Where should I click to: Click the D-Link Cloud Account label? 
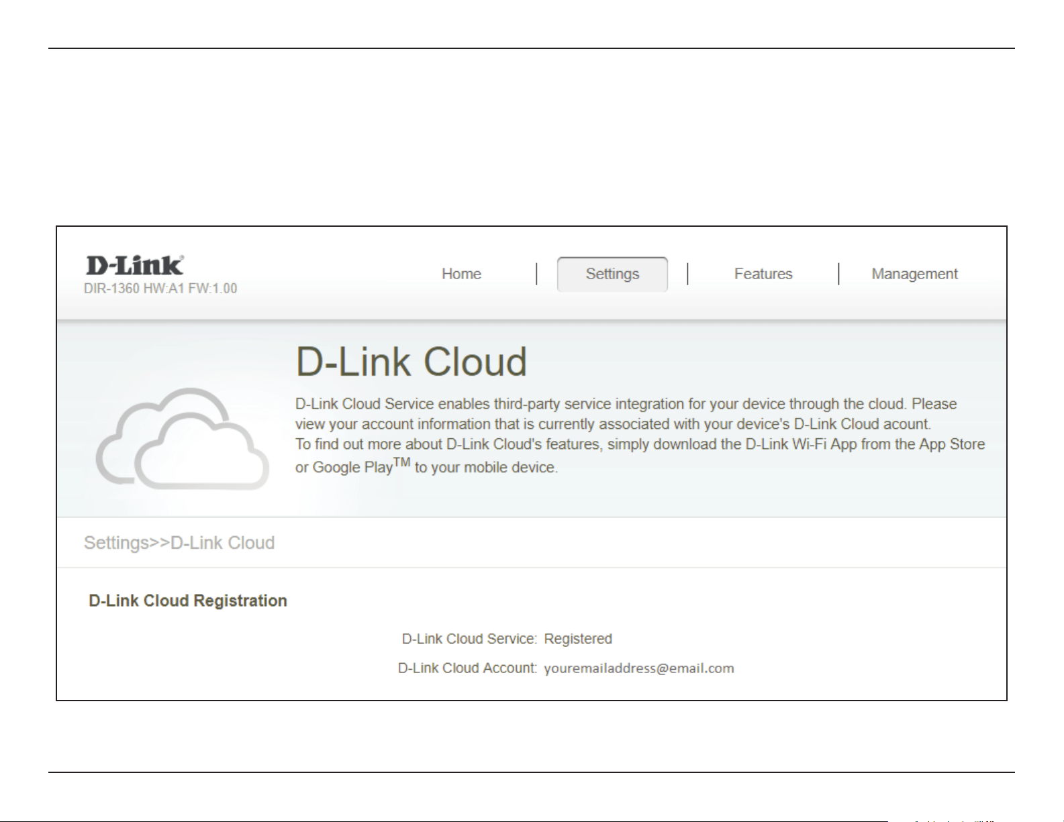coord(467,668)
